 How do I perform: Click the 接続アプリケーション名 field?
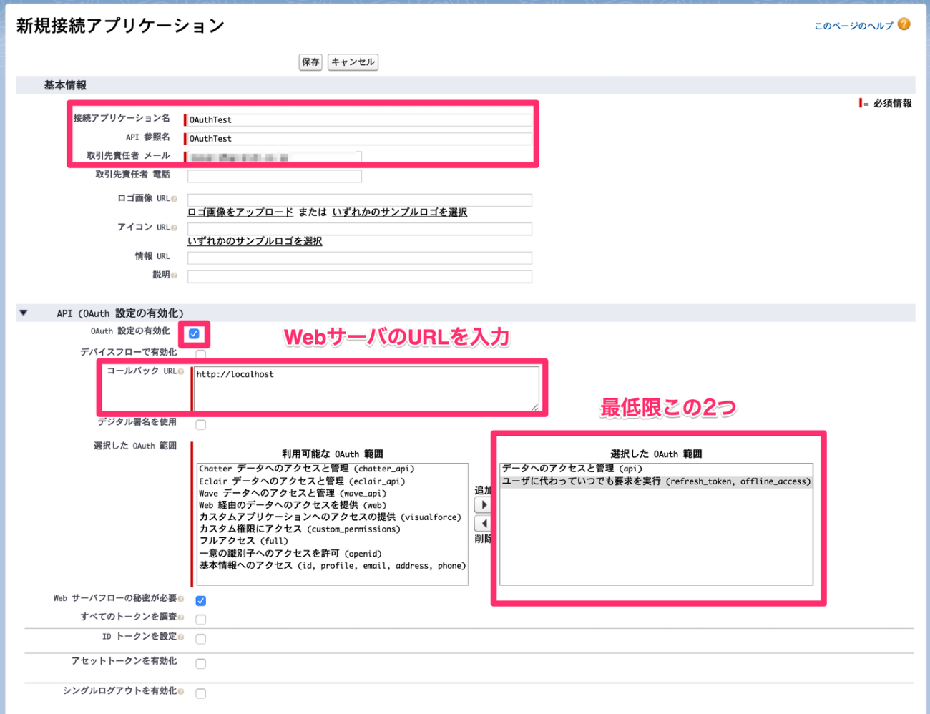(x=359, y=120)
